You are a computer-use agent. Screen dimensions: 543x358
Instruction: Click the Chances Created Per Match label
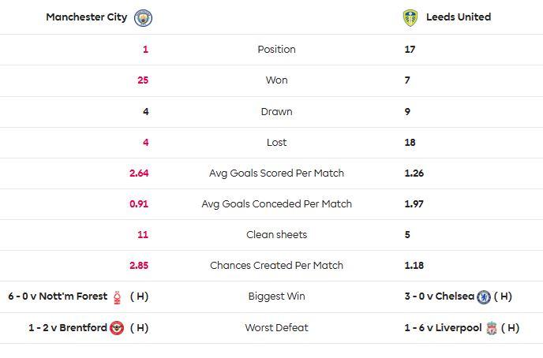click(276, 266)
